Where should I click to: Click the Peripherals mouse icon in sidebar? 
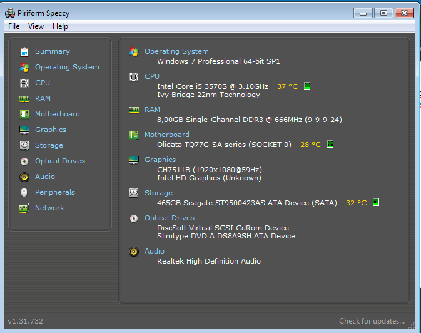(x=24, y=192)
